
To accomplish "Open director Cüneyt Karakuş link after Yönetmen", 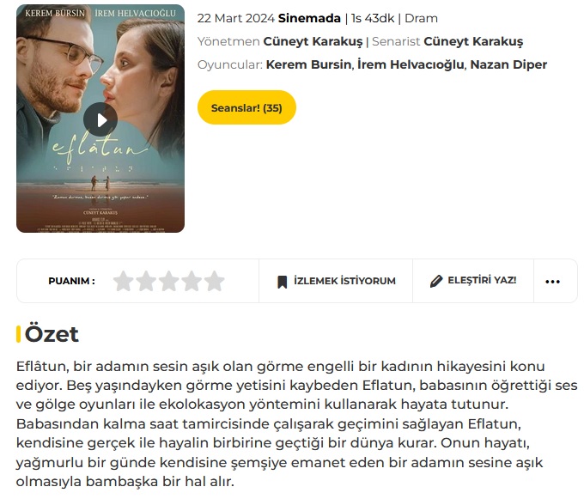I will [x=313, y=42].
